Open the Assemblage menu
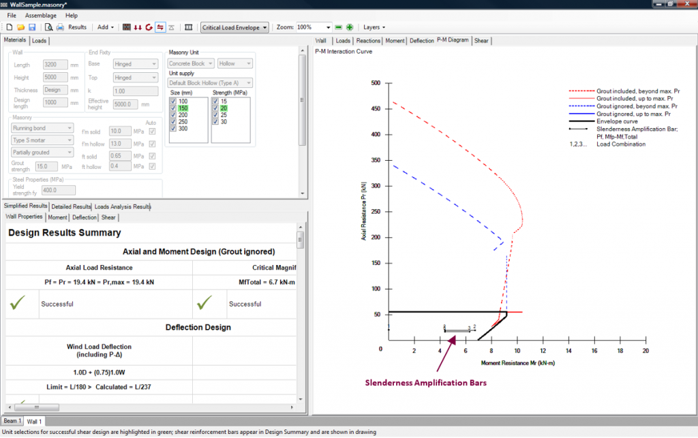The width and height of the screenshot is (698, 438). 41,15
